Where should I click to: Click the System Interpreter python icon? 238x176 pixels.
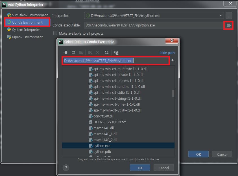(9, 30)
